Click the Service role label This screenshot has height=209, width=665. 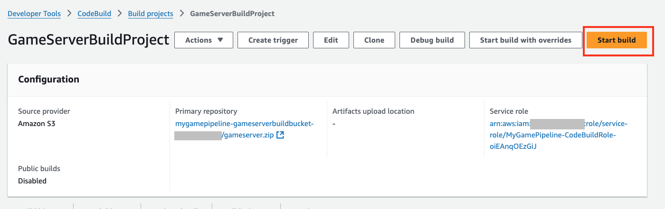pyautogui.click(x=509, y=111)
